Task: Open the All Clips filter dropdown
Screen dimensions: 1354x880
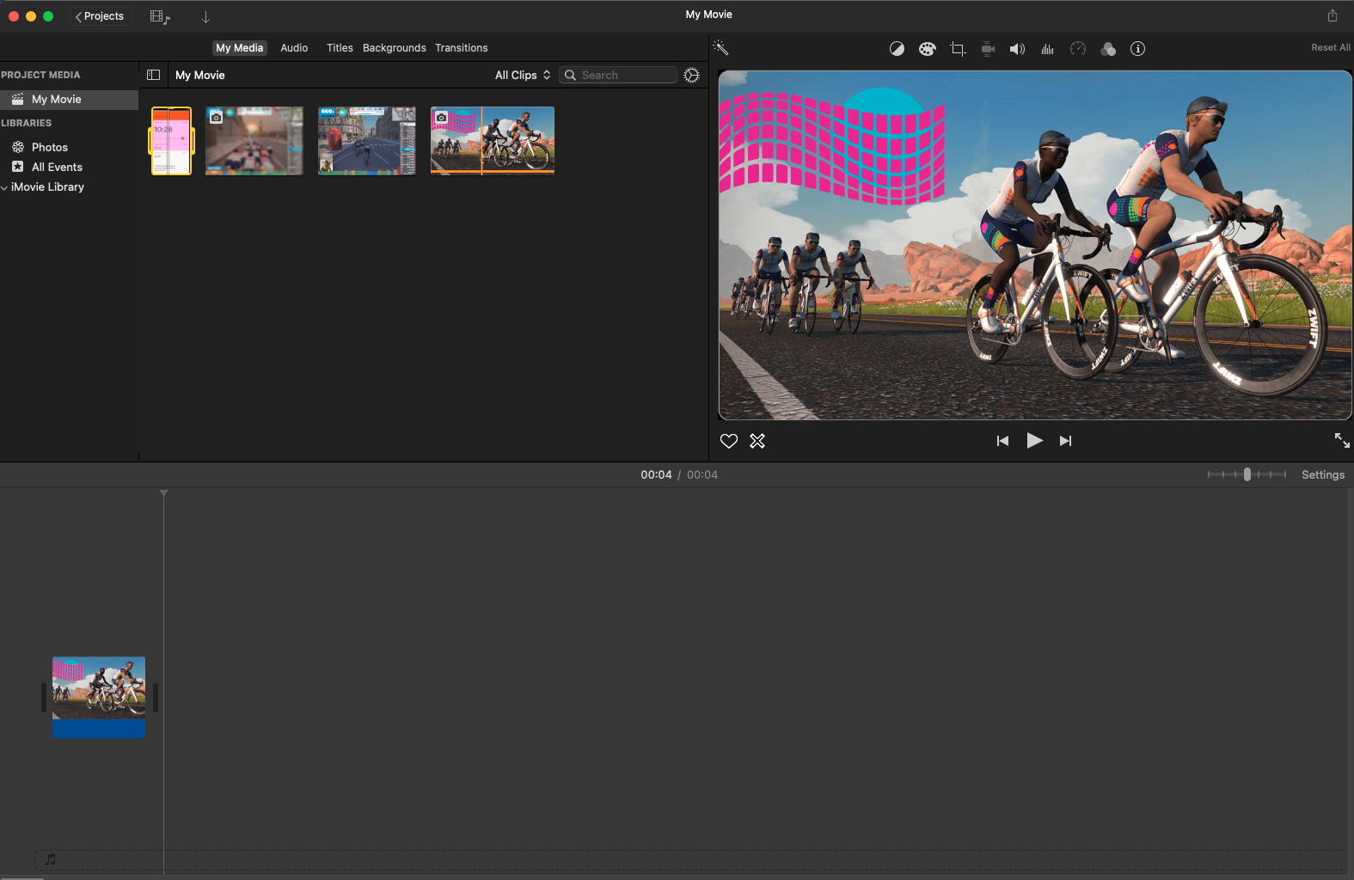Action: click(522, 75)
